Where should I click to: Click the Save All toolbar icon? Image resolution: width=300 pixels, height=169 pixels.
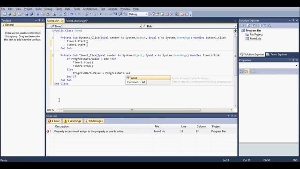coord(31,14)
